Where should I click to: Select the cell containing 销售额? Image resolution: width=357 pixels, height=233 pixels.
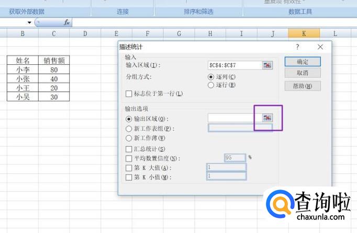54,61
